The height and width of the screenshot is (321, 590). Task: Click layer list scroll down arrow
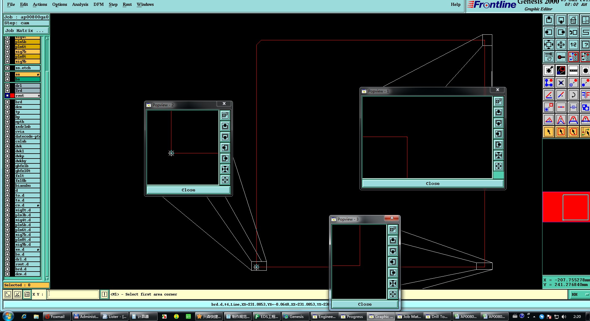pyautogui.click(x=47, y=279)
